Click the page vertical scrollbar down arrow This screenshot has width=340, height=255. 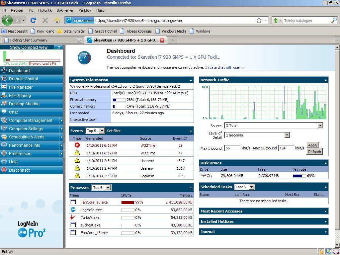point(337,245)
